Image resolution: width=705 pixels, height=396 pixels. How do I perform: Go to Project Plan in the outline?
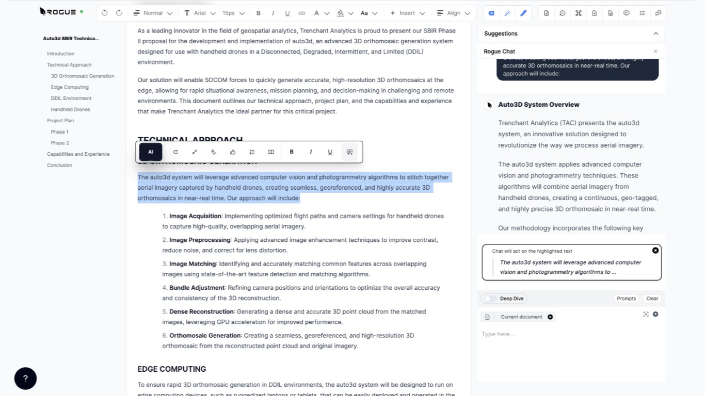60,121
